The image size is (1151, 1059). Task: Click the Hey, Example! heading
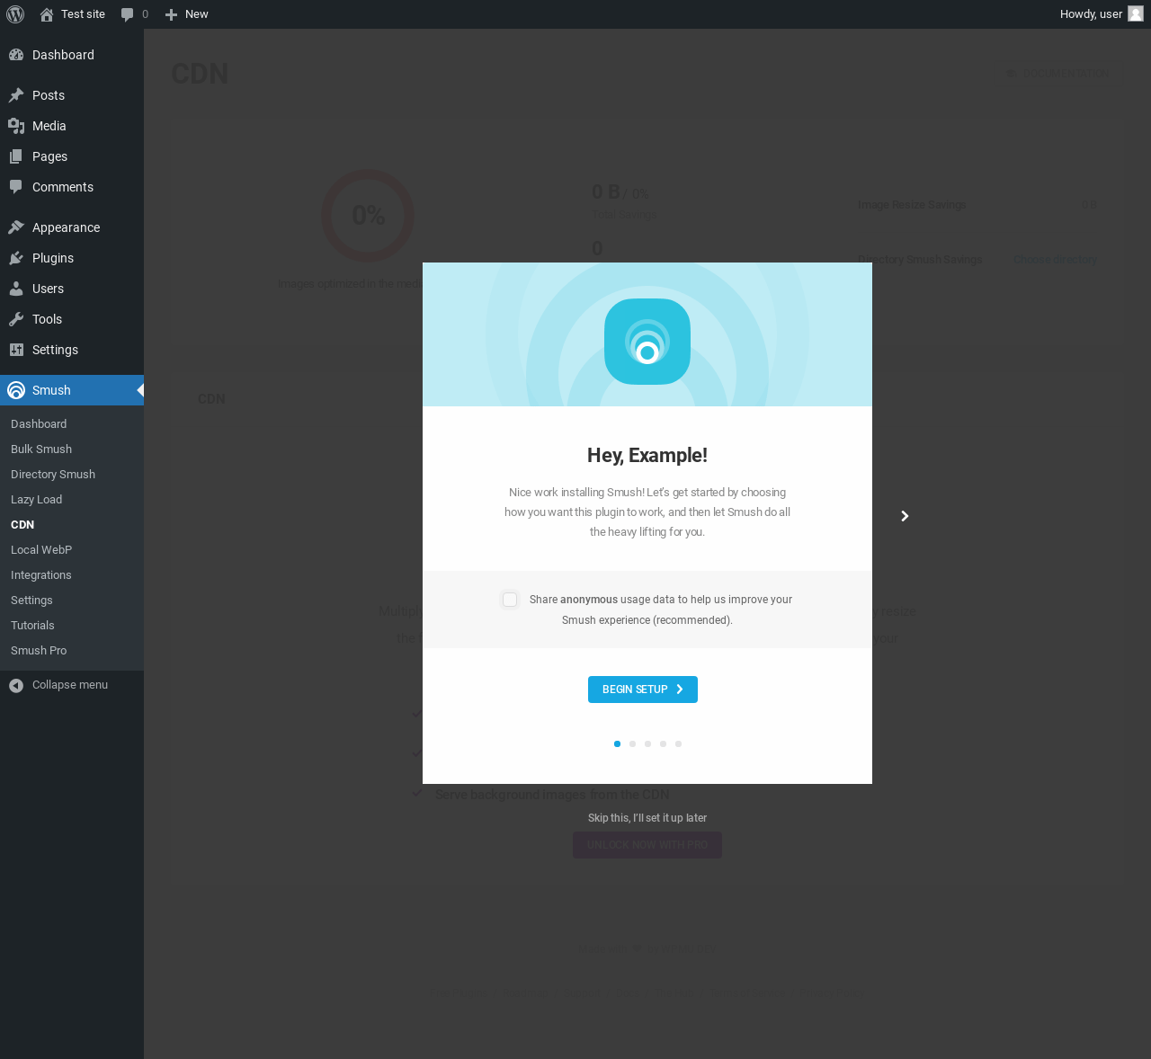click(x=647, y=456)
